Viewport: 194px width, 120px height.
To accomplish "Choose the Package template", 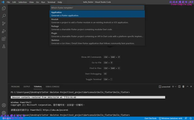I will point(97,28).
